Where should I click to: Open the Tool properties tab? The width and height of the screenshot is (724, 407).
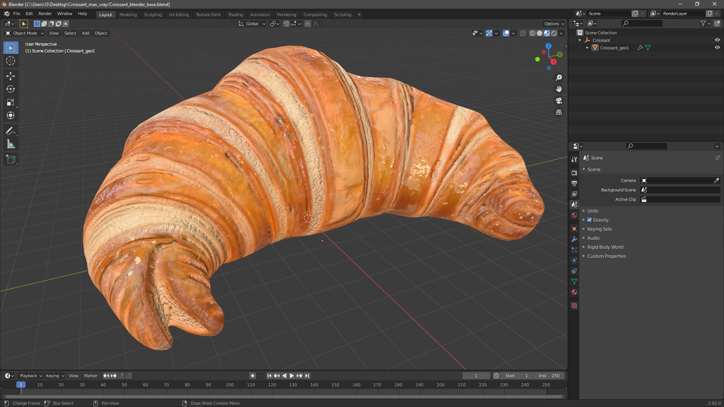(574, 159)
